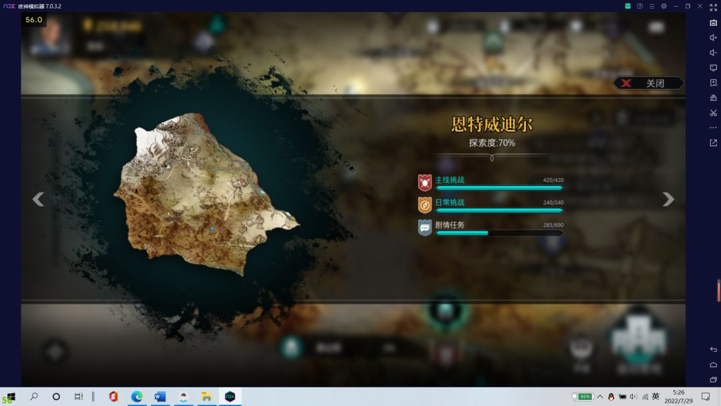Screen dimensions: 721x406
Task: Switch to Nox app on taskbar
Action: [230, 397]
